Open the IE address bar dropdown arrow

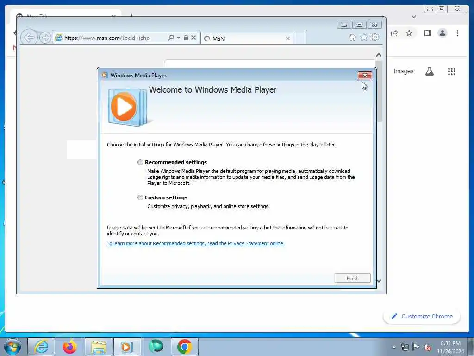[178, 38]
